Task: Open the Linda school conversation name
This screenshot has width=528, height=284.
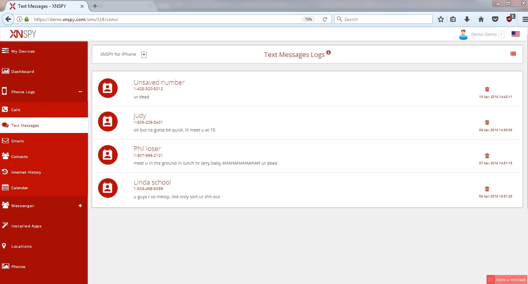Action: click(152, 182)
